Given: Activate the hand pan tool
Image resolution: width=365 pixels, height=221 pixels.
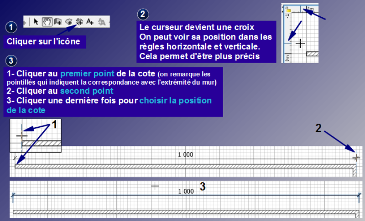Looking at the screenshot, I should pos(47,21).
